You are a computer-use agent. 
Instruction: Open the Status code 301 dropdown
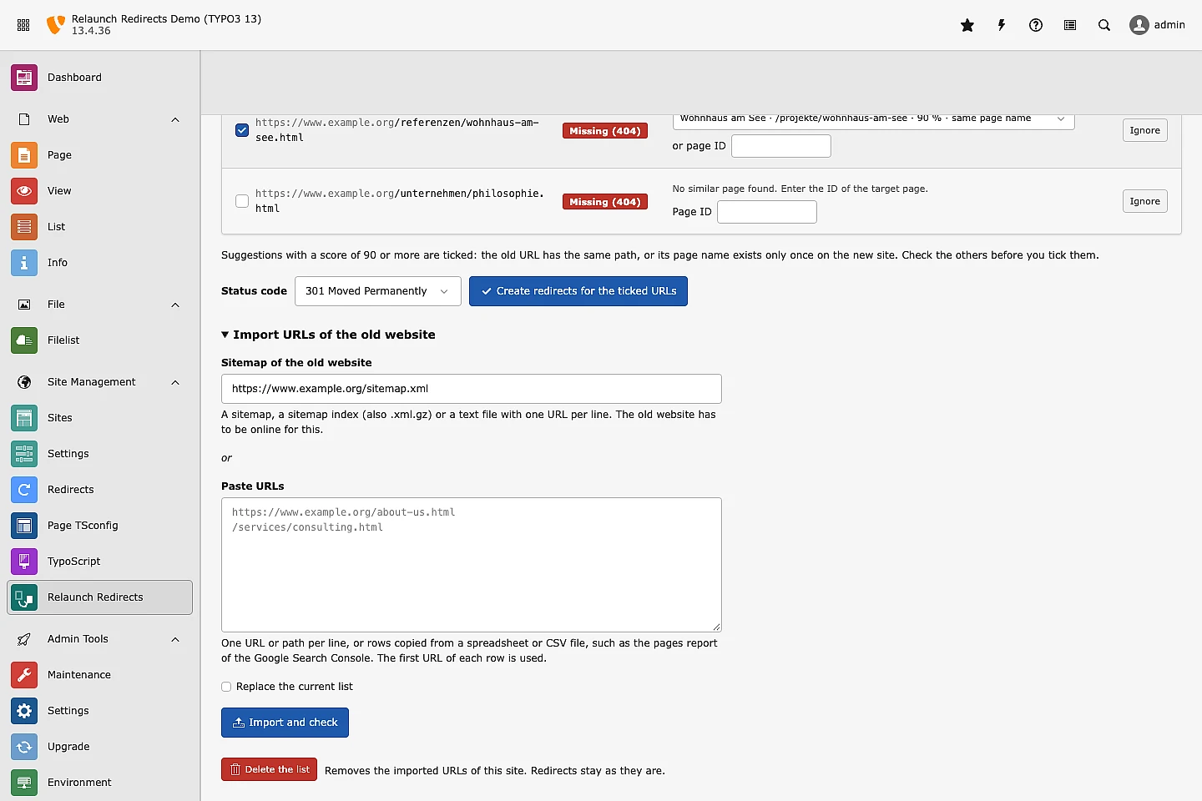point(378,291)
